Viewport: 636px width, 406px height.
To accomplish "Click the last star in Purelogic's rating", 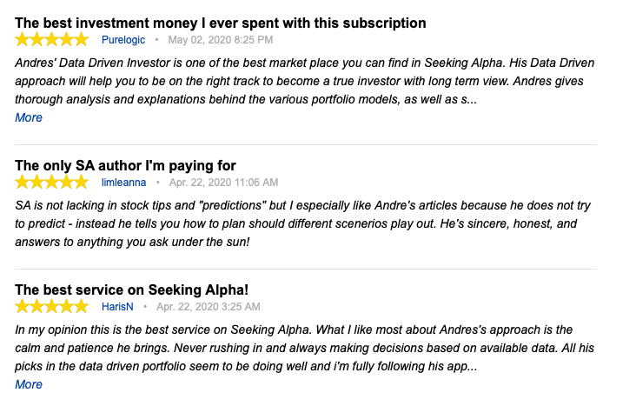I will point(81,40).
